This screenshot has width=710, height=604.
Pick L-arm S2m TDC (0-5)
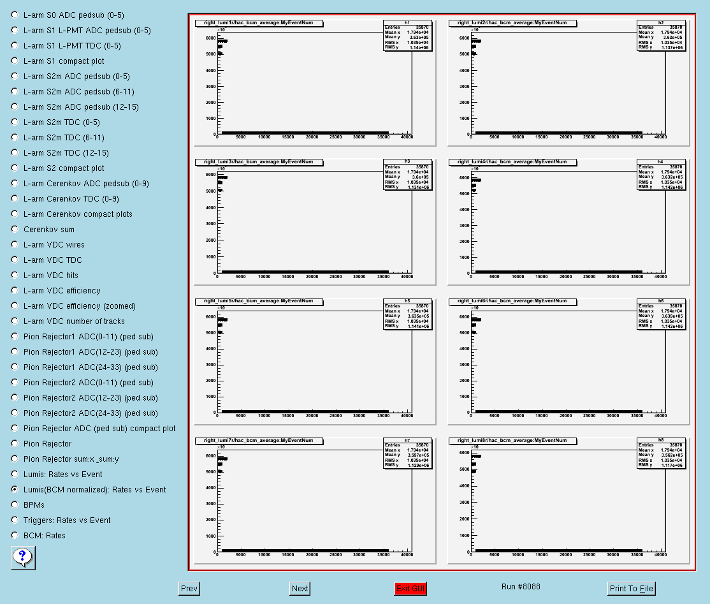tap(15, 122)
